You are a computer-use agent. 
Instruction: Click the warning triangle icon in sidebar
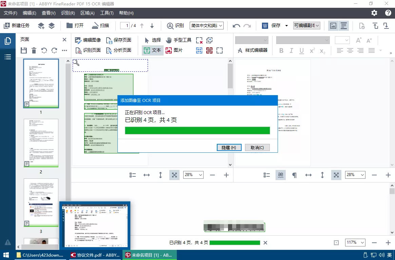[x=8, y=242]
